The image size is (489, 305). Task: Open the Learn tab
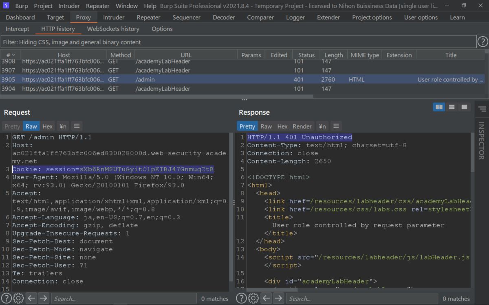click(457, 17)
